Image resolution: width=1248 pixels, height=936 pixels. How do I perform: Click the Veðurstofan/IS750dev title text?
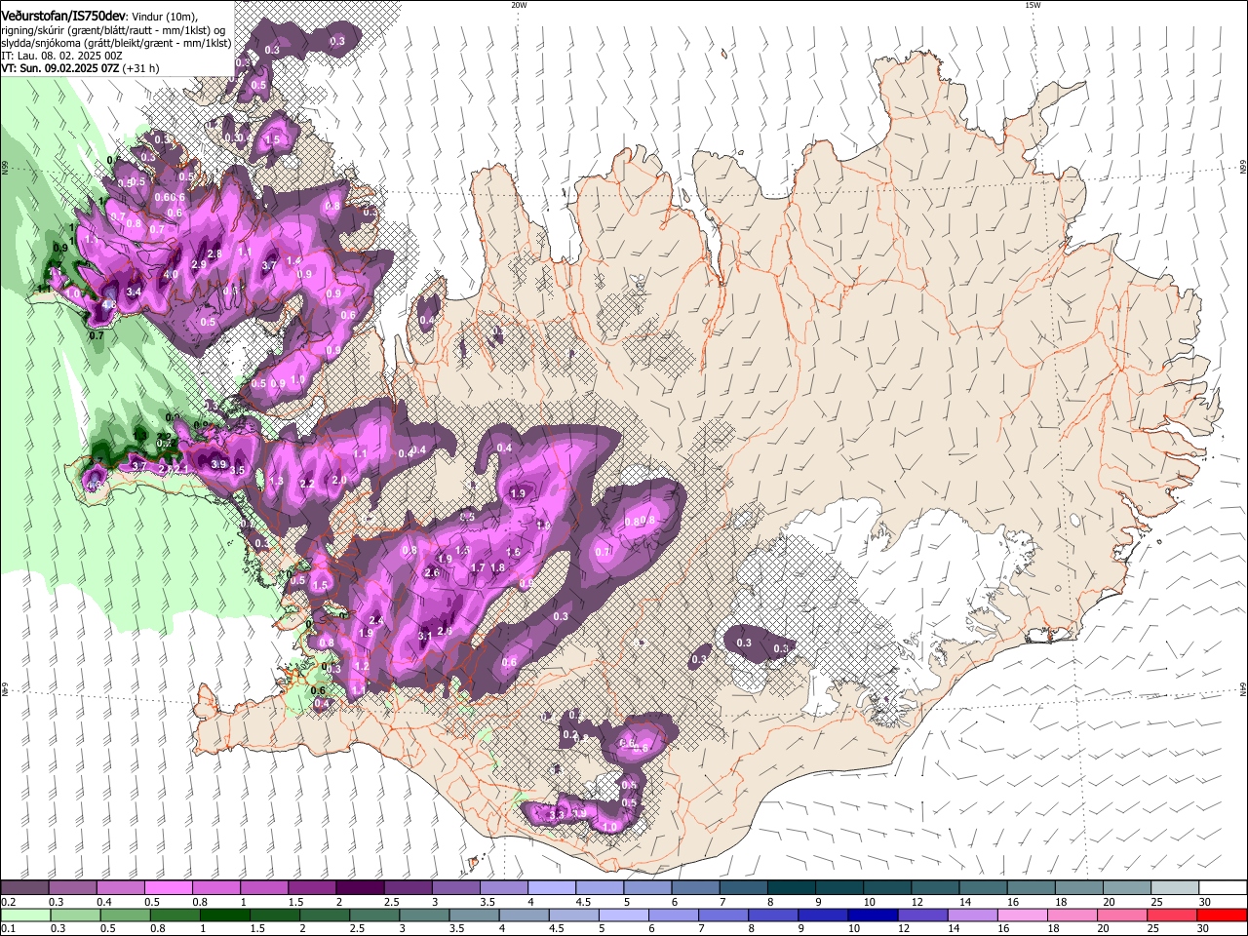click(63, 16)
